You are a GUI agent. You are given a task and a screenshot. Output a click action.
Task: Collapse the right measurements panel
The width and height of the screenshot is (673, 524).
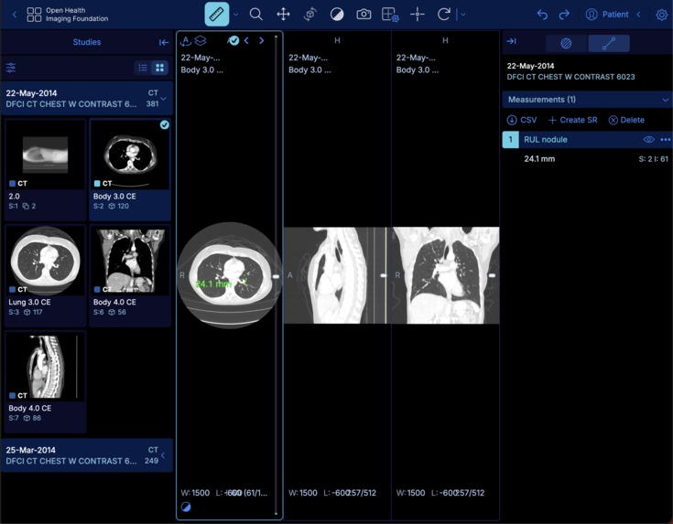pyautogui.click(x=511, y=41)
